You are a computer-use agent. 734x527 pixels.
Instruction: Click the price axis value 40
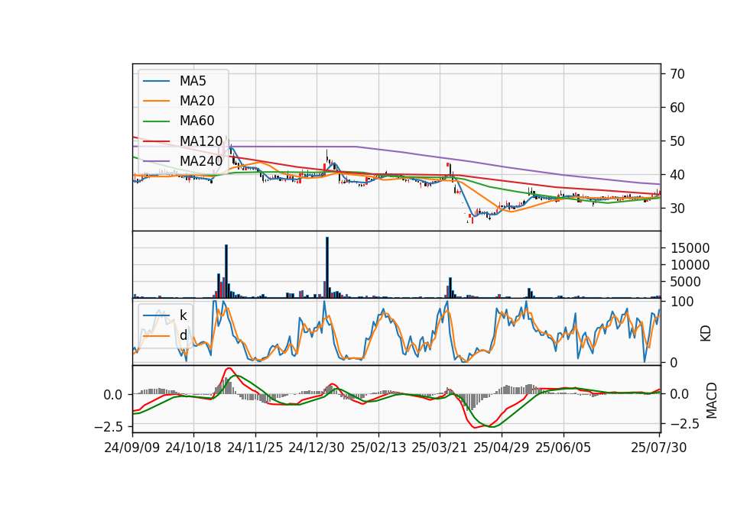coord(677,175)
